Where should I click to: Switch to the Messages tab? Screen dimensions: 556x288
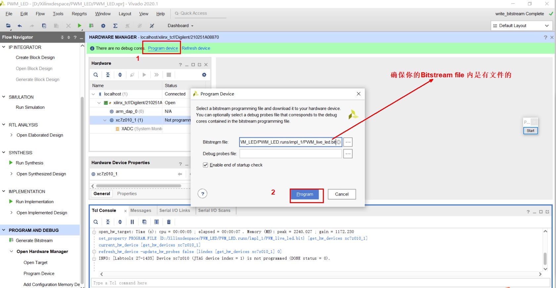[141, 210]
